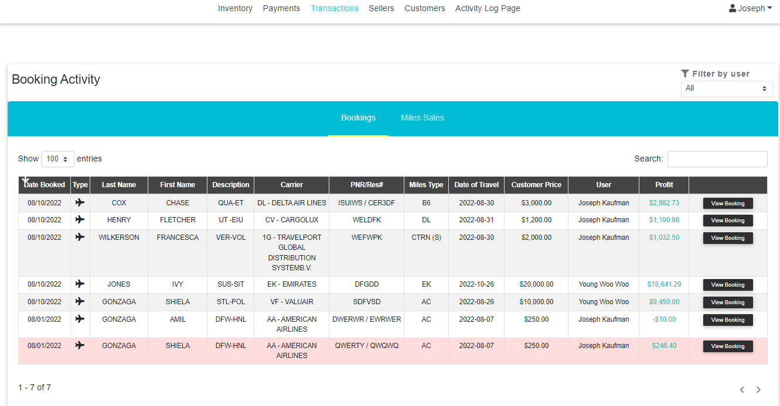
Task: Switch to the Miles Sales tab
Action: 422,118
